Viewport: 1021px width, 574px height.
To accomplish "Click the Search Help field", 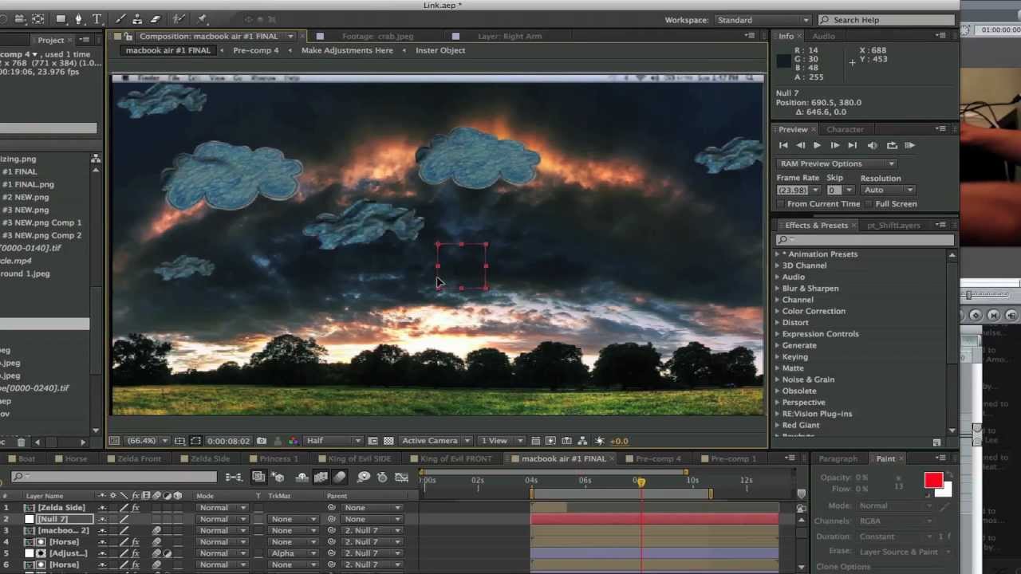I will [x=886, y=20].
